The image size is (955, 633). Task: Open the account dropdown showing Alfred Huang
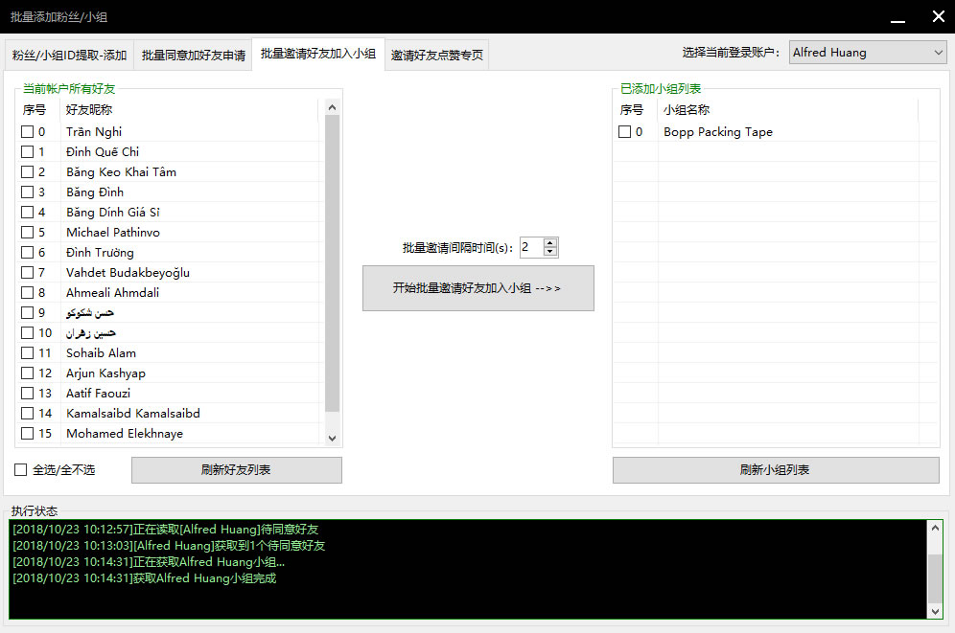[868, 54]
